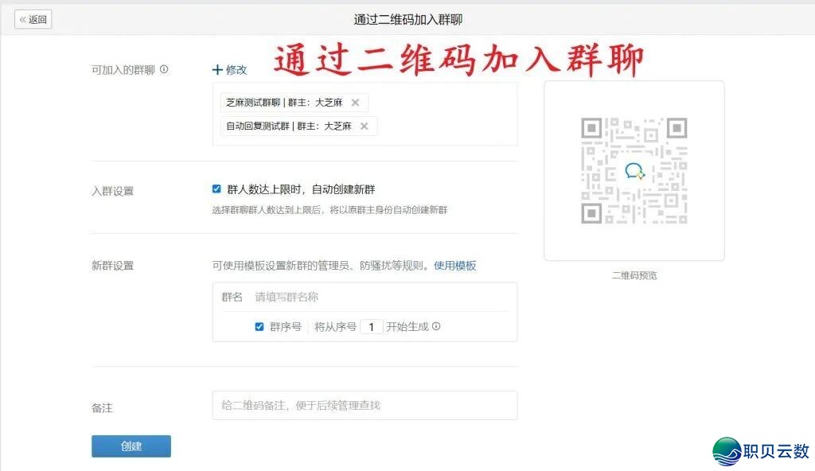The width and height of the screenshot is (815, 471).
Task: Click the 备注 remark input field
Action: tap(365, 405)
